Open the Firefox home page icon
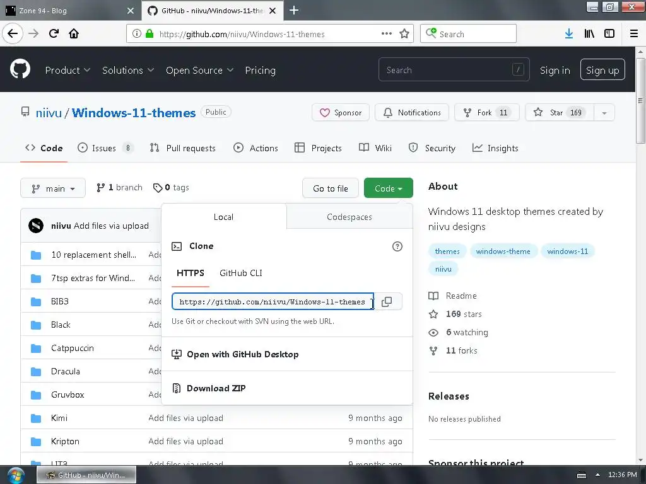646x484 pixels. pyautogui.click(x=74, y=33)
